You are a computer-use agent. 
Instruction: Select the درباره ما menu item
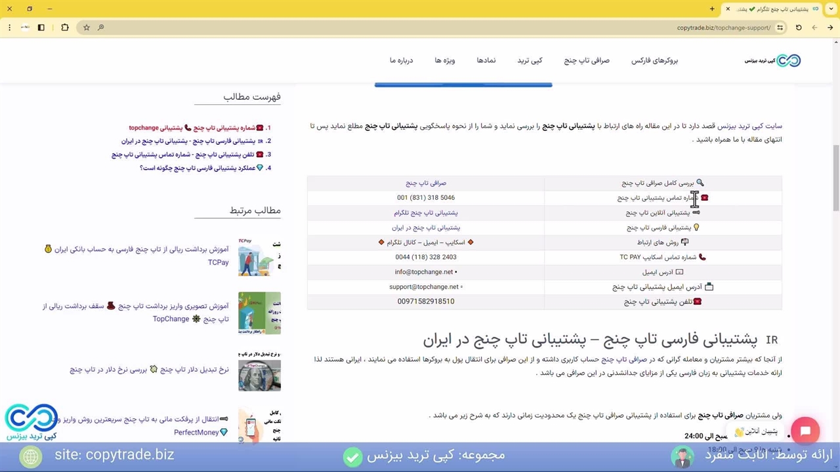[401, 60]
